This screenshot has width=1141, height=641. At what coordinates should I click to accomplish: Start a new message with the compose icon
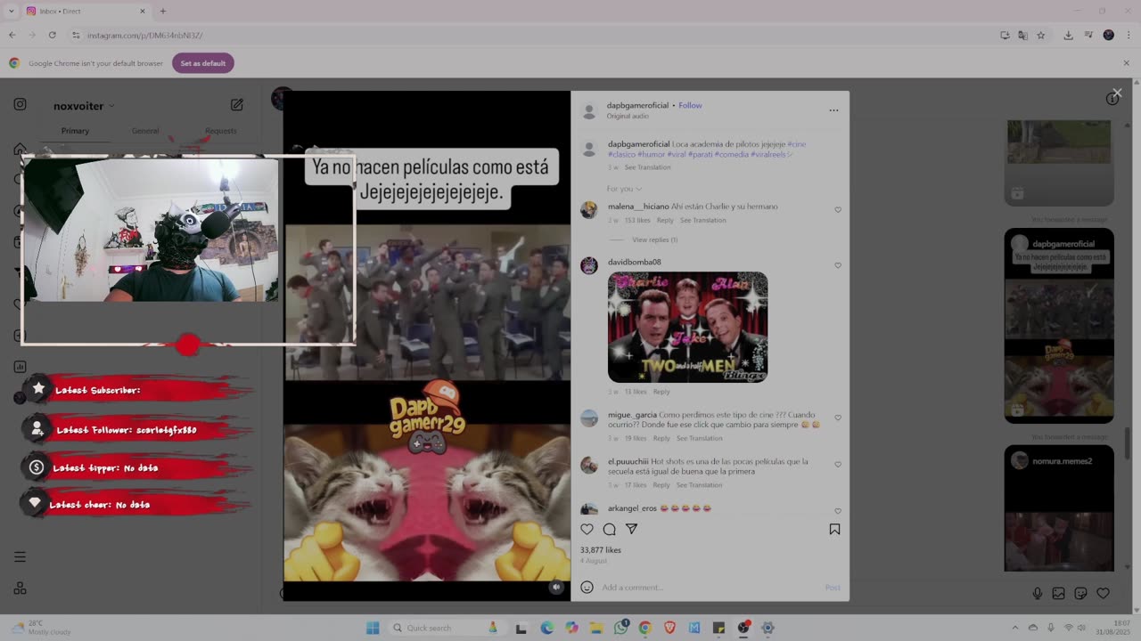point(237,105)
